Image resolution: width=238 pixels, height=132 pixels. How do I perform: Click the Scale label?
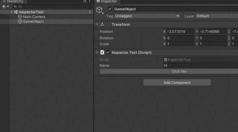pyautogui.click(x=104, y=44)
